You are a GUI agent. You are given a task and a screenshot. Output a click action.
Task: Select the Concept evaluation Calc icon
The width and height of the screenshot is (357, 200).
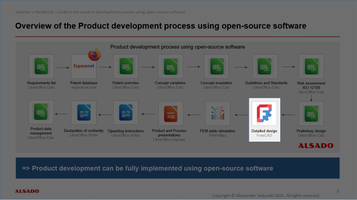click(216, 66)
